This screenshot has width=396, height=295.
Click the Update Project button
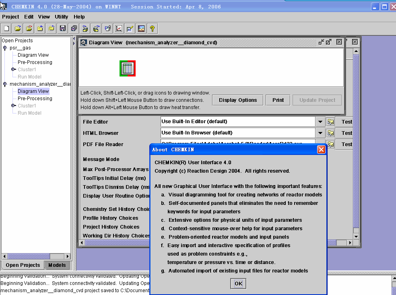pyautogui.click(x=317, y=100)
